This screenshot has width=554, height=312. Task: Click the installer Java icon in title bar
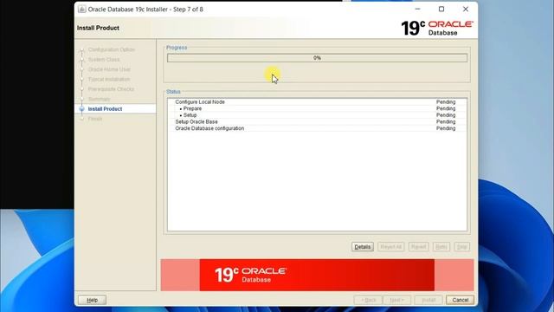(82, 10)
